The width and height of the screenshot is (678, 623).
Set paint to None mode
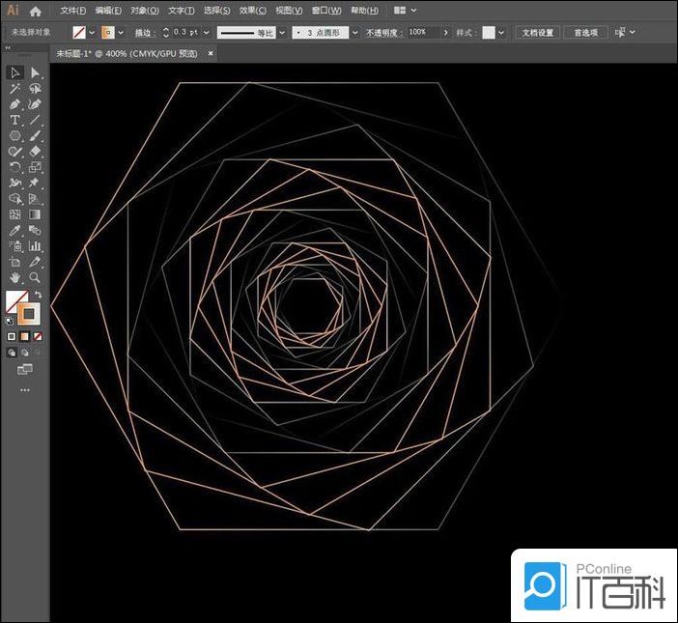tap(38, 336)
